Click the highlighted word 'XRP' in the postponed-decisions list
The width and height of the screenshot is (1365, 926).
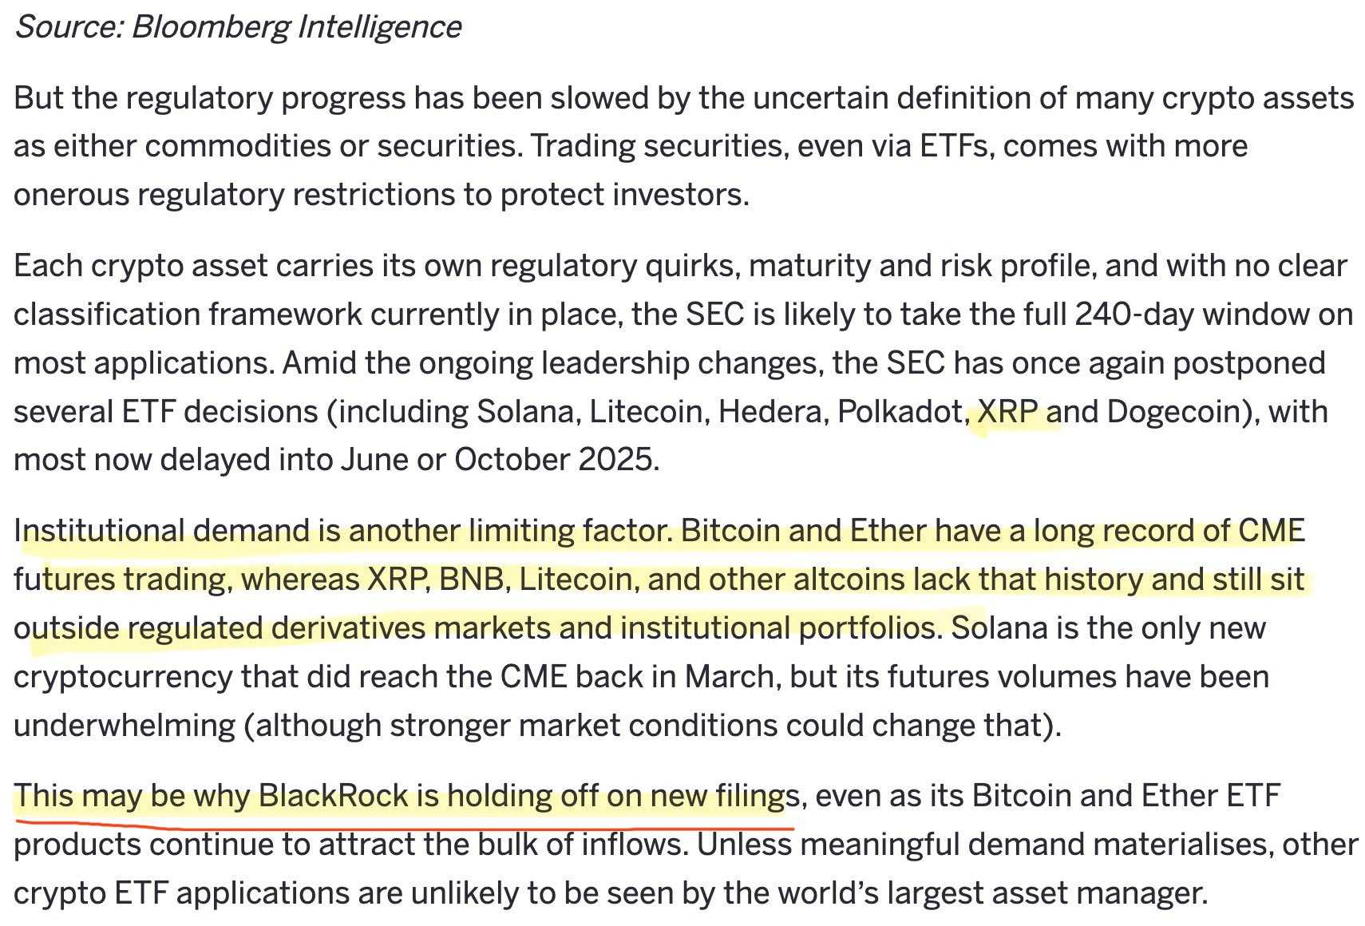point(1007,412)
